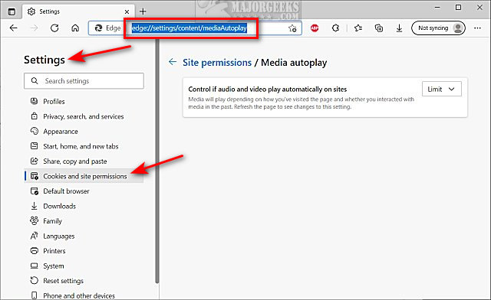Viewport: 491px width, 300px height.
Task: Expand the Limit autoplay dropdown
Action: pyautogui.click(x=442, y=89)
